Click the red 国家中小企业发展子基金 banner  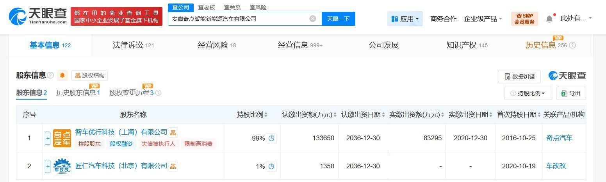tap(116, 16)
